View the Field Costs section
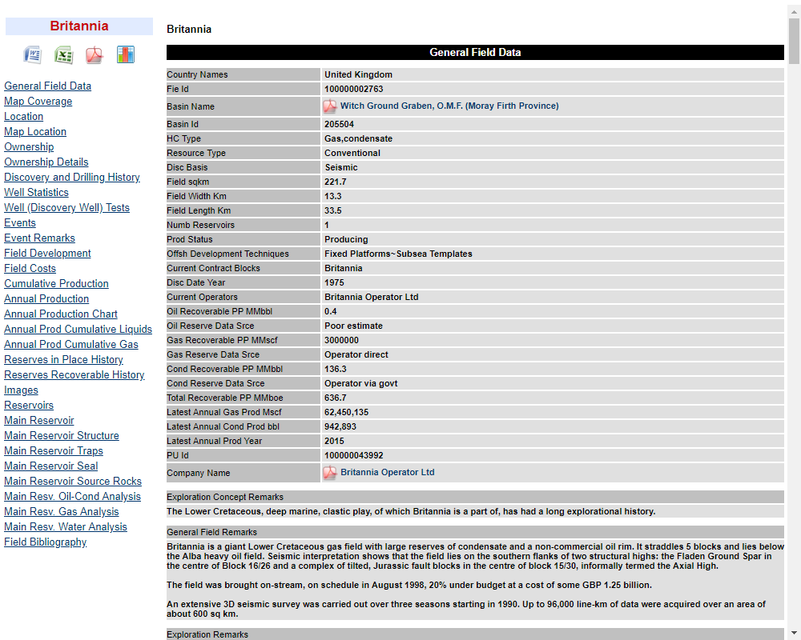 [x=30, y=269]
